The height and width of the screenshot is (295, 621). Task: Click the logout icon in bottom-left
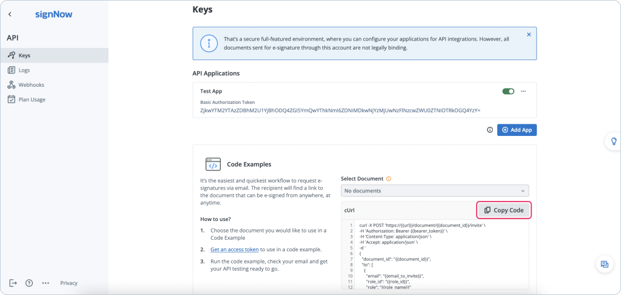[13, 283]
